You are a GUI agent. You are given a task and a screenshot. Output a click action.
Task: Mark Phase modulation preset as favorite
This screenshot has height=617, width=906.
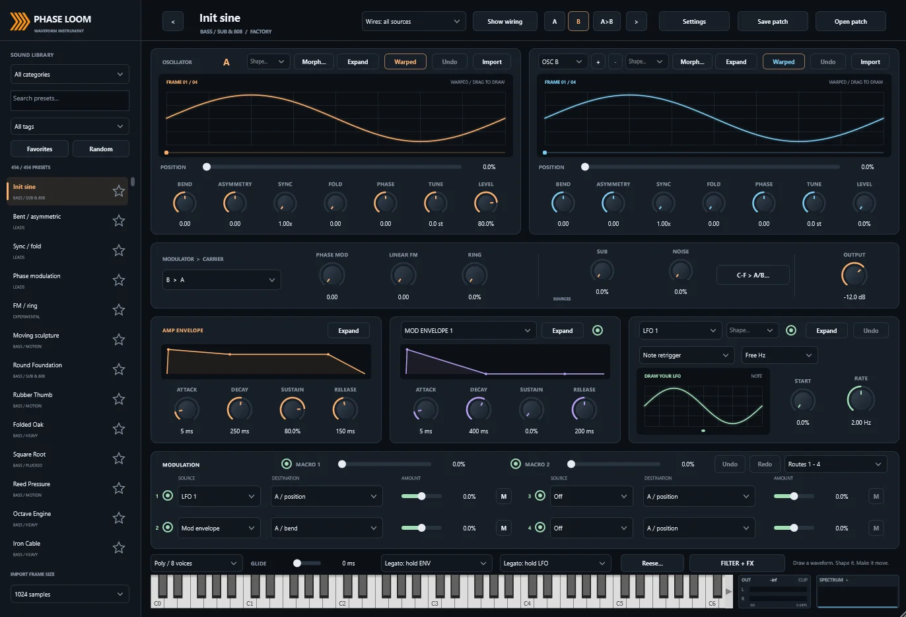click(x=119, y=280)
